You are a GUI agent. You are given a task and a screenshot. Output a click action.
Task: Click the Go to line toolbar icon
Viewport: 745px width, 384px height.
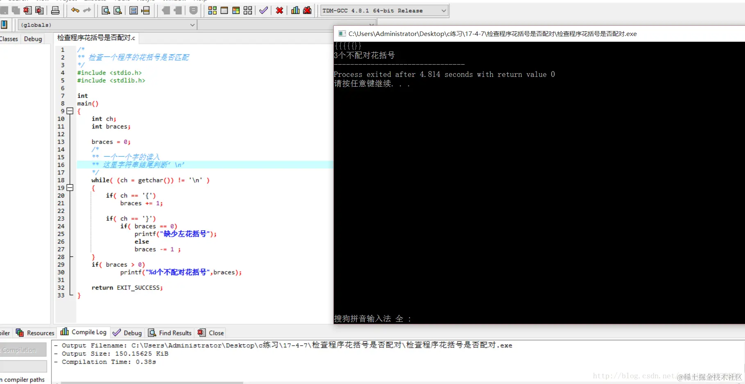pyautogui.click(x=145, y=10)
